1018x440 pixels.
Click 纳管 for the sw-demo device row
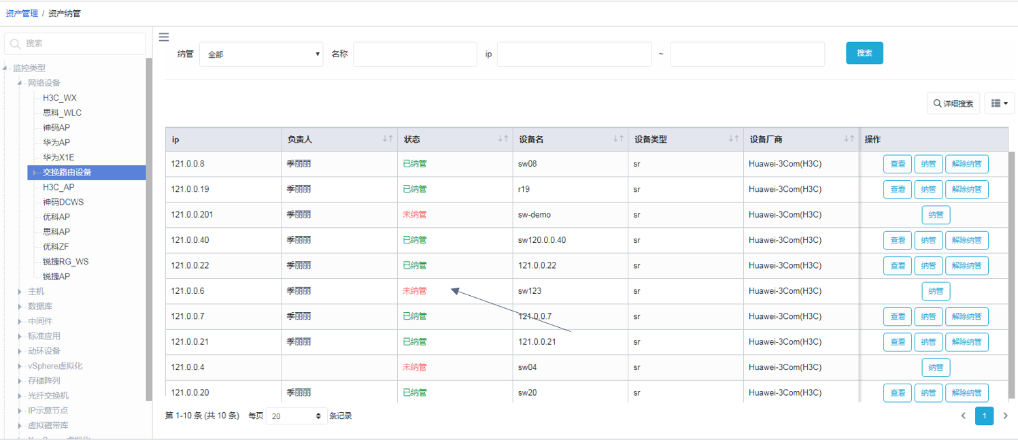(x=936, y=214)
